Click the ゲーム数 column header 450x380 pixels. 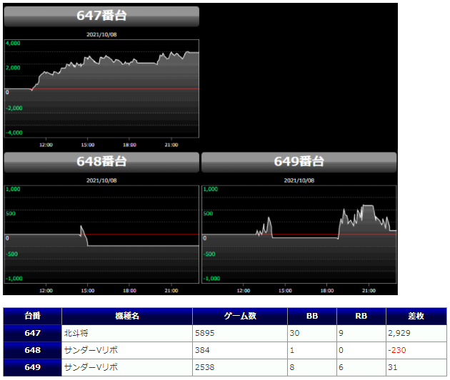pos(240,316)
